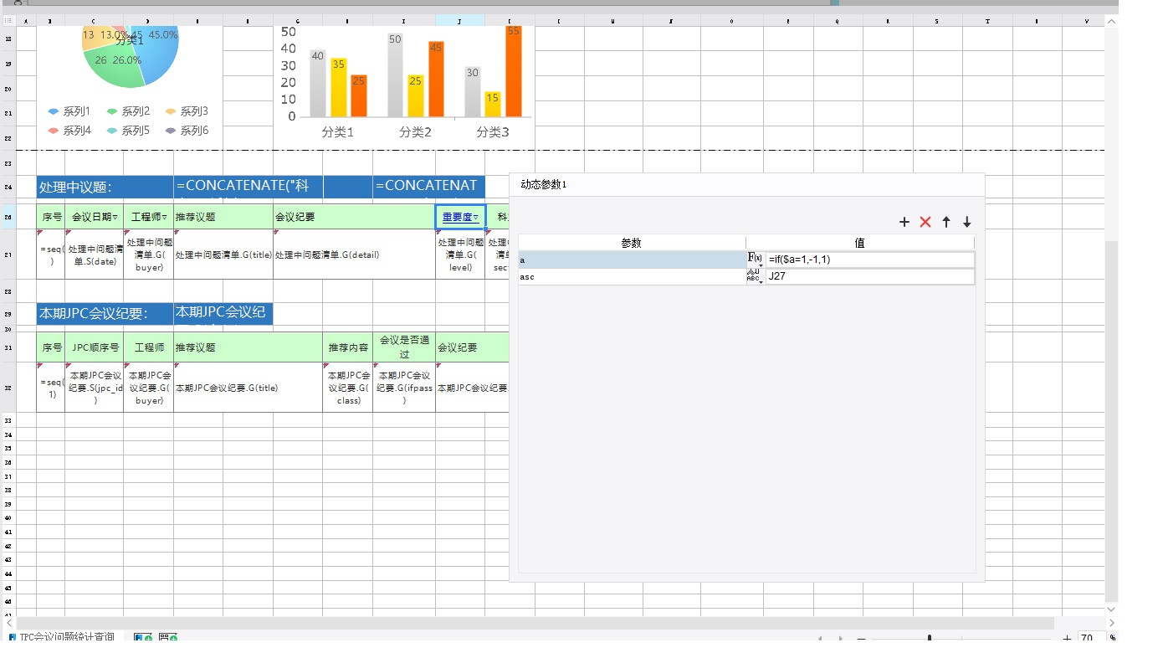Select the 处理中议题 title cell

pos(105,188)
